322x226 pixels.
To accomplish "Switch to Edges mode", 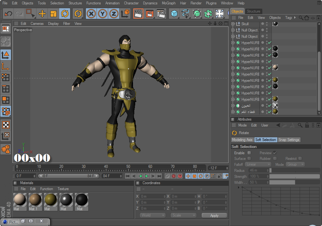I will 6,89.
